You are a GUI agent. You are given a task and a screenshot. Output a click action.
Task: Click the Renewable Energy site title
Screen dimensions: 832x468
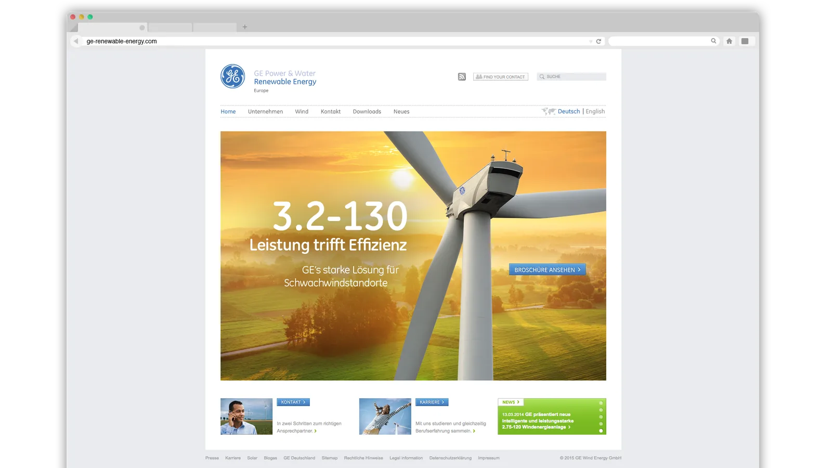[285, 82]
